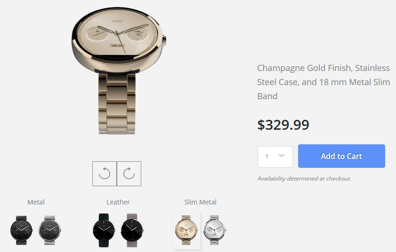Add the watch to cart
Screen dimensions: 396x252
(x=341, y=156)
